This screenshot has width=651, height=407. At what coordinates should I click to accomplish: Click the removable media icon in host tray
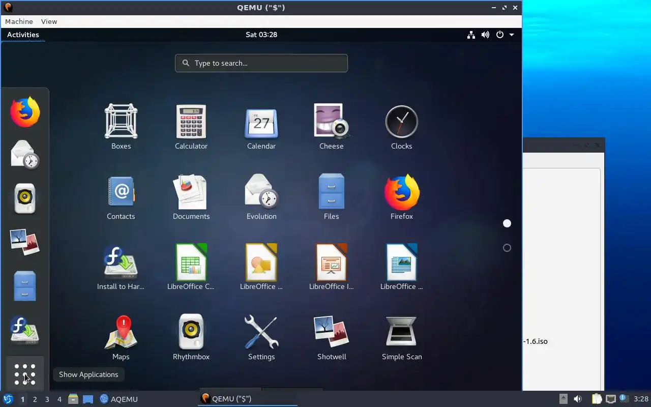tap(564, 399)
